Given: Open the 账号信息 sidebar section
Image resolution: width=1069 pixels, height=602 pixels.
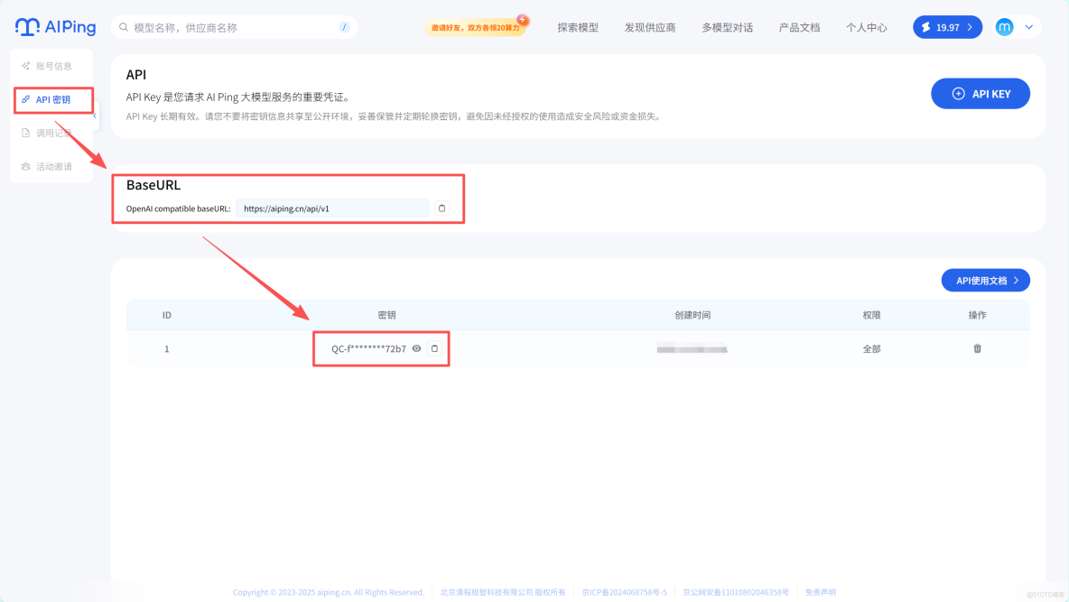Looking at the screenshot, I should 51,66.
